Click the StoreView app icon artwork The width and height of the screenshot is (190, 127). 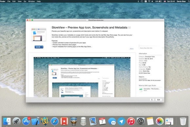pos(39,34)
